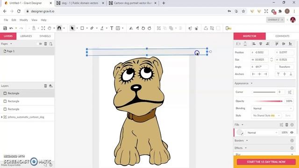Click the fit-to-screen zoom icon
The height and width of the screenshot is (168, 299).
tap(43, 28)
